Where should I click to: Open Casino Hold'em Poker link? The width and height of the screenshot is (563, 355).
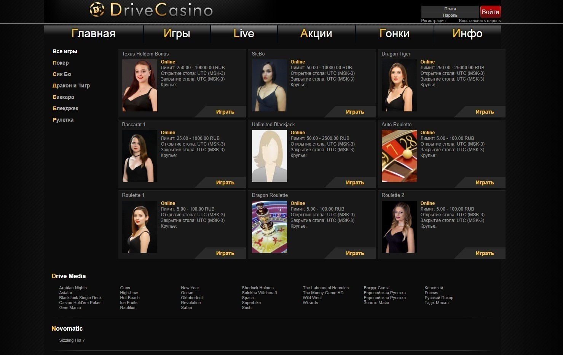pos(80,303)
